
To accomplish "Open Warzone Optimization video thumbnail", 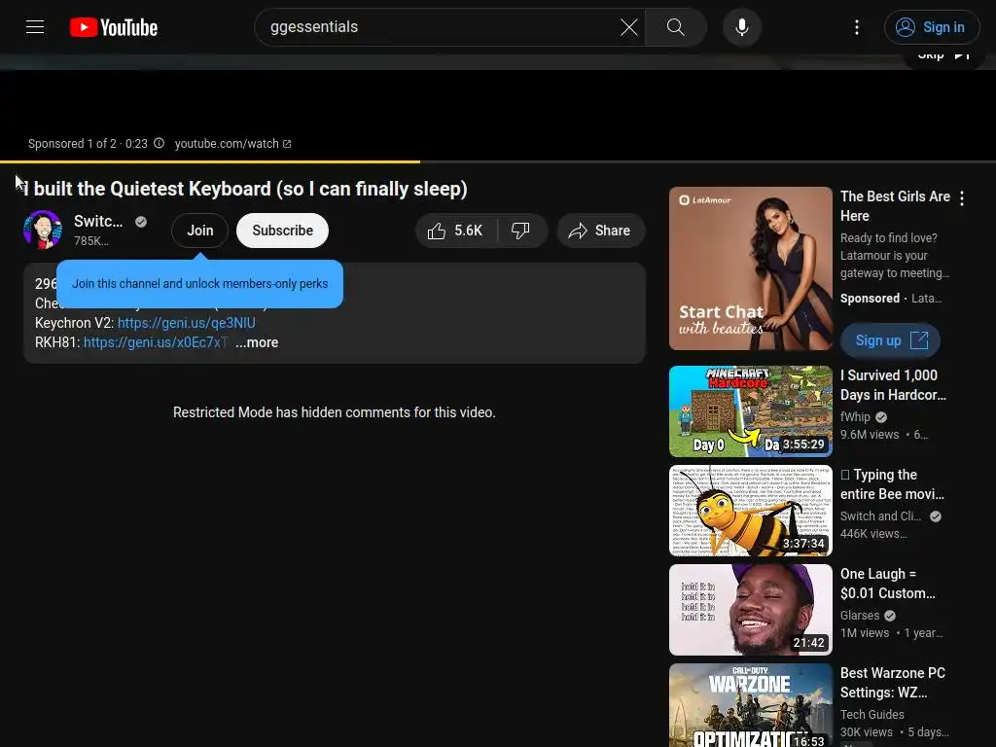I will click(750, 705).
